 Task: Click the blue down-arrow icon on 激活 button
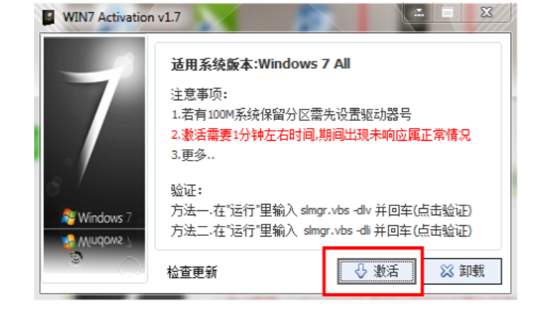[361, 271]
